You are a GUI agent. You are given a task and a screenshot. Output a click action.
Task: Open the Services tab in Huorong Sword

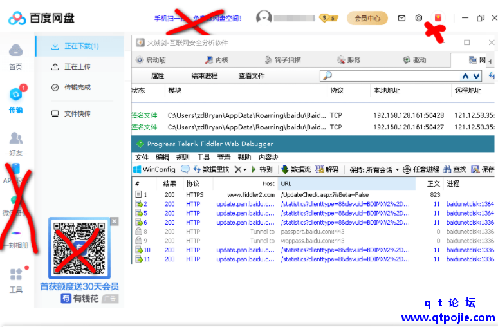(349, 60)
